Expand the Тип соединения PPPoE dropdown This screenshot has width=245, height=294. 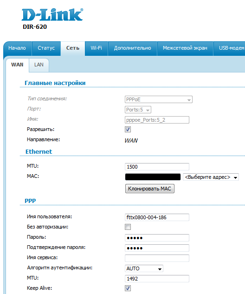[x=159, y=99]
